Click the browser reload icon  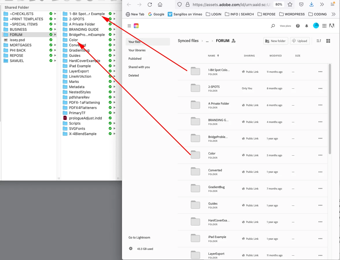pyautogui.click(x=150, y=4)
